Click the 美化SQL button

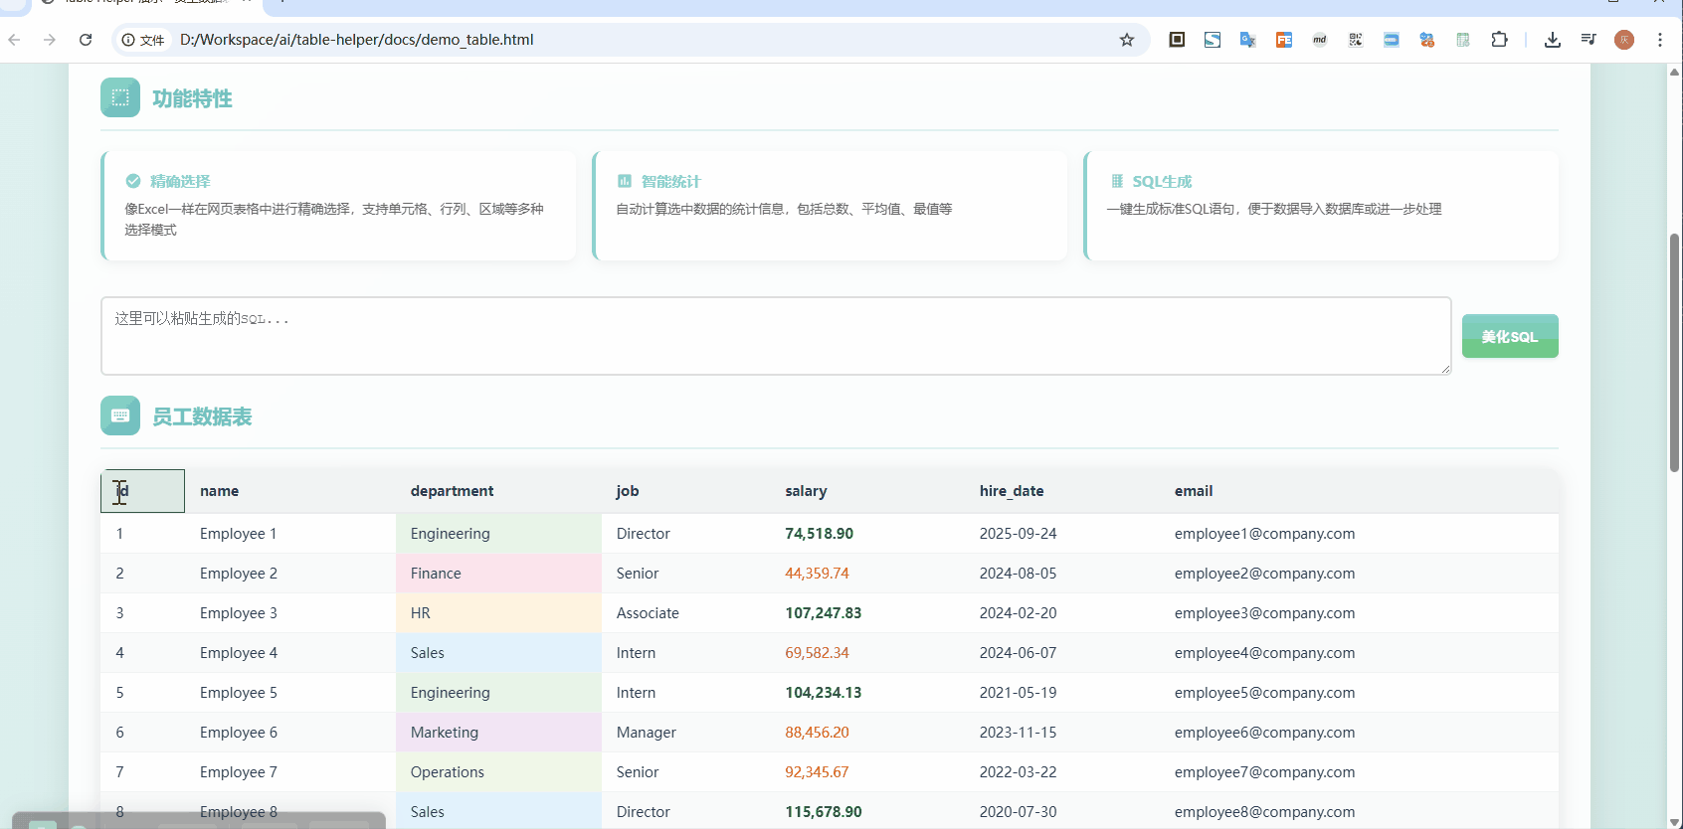coord(1509,336)
